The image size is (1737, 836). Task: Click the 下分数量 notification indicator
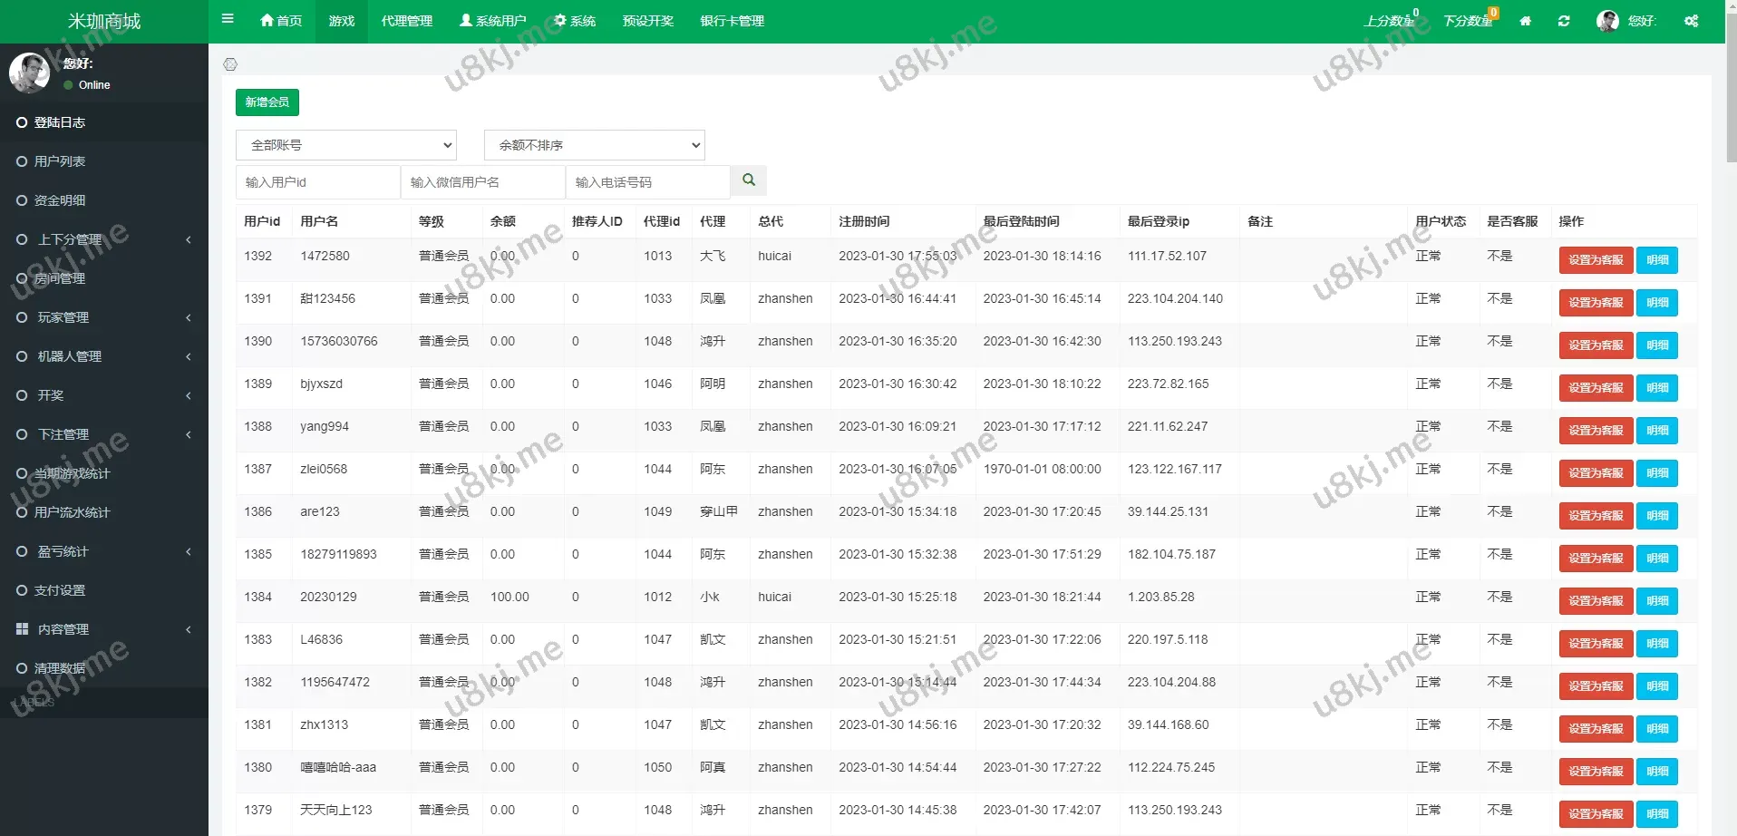coord(1470,21)
